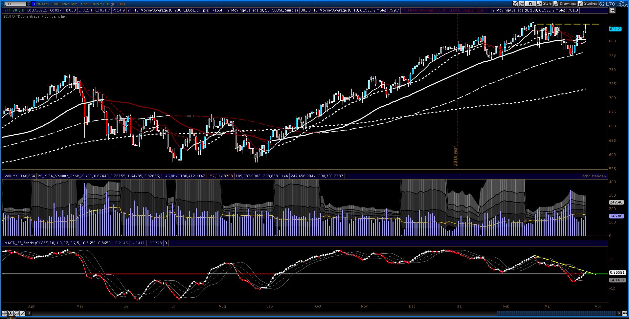Open the Drawings menu
The width and height of the screenshot is (629, 319).
pos(568,4)
